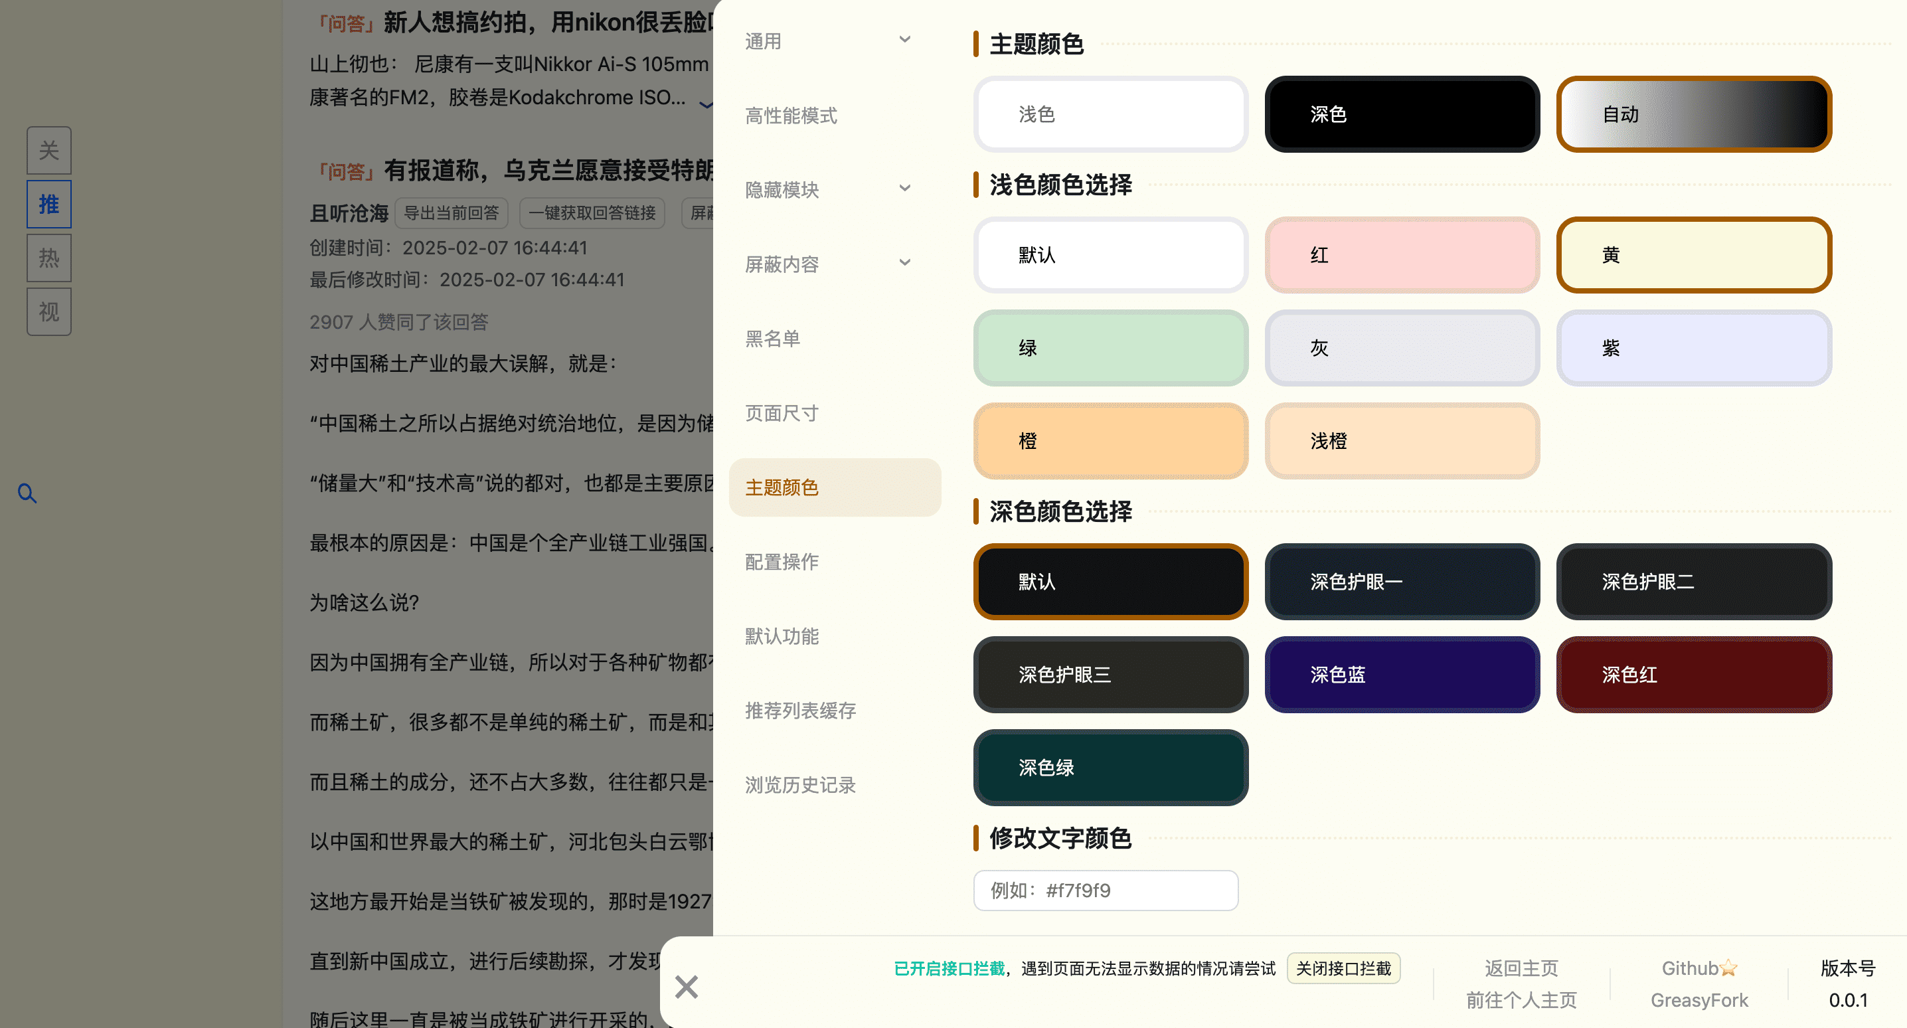The width and height of the screenshot is (1907, 1028).
Task: Select the 深色 theme option
Action: click(x=1402, y=114)
